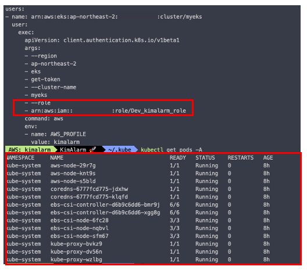
Task: Click the 8h age of coredns-6777fcd775-jdxhw
Action: point(266,189)
